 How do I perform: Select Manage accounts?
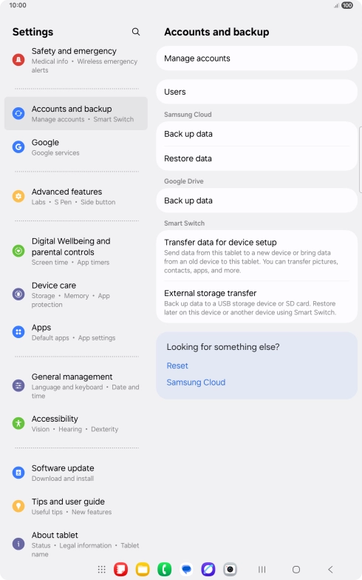click(257, 58)
